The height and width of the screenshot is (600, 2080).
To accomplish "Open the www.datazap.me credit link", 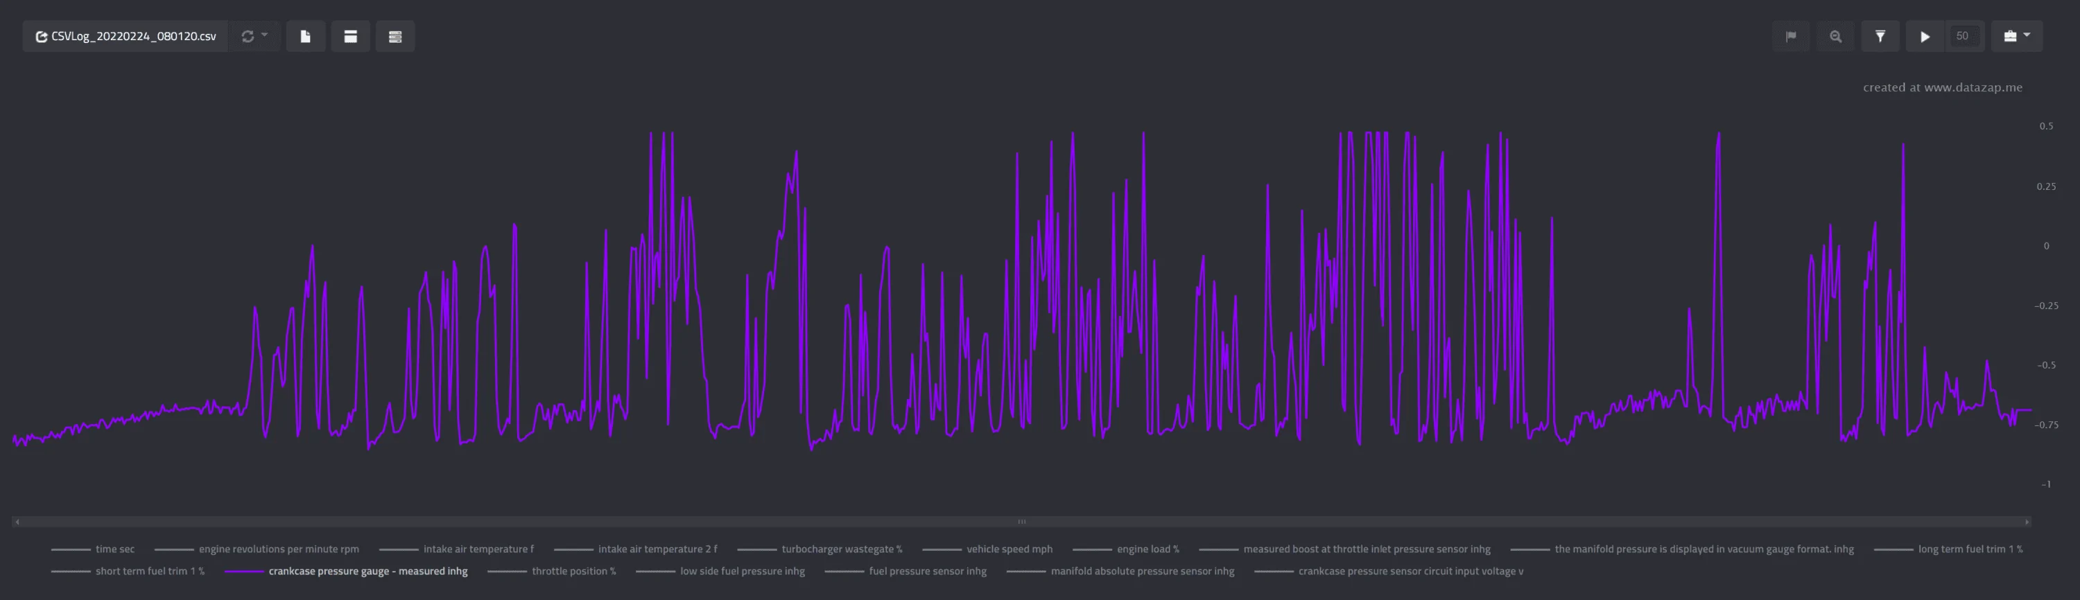I will pos(1942,87).
